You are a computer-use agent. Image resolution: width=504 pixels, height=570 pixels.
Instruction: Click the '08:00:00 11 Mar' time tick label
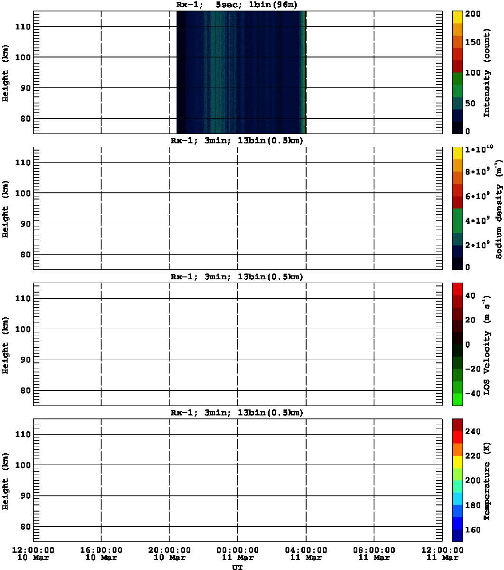click(374, 553)
